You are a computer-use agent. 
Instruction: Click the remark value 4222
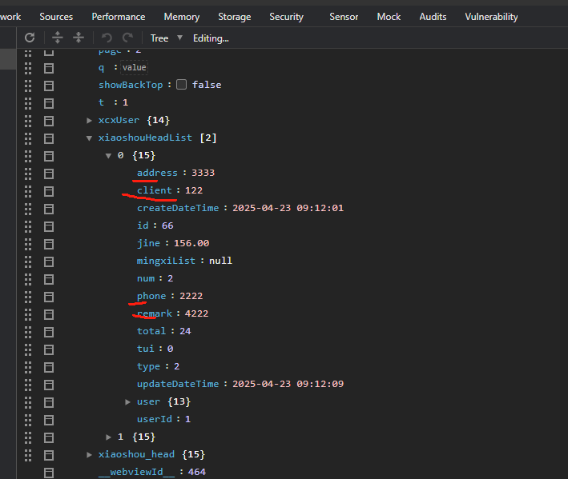point(197,313)
